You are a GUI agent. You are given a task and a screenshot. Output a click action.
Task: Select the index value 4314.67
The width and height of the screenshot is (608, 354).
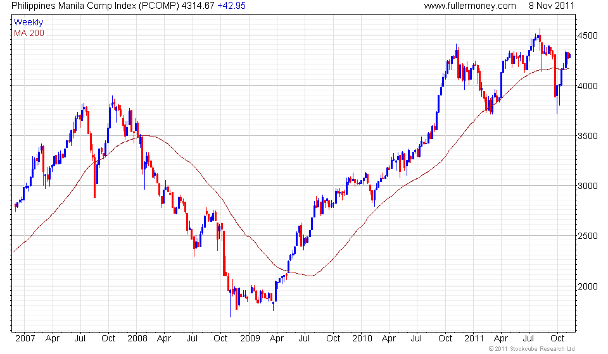pyautogui.click(x=198, y=6)
